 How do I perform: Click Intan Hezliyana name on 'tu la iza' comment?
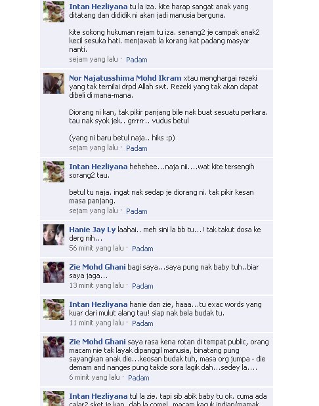[x=98, y=7]
